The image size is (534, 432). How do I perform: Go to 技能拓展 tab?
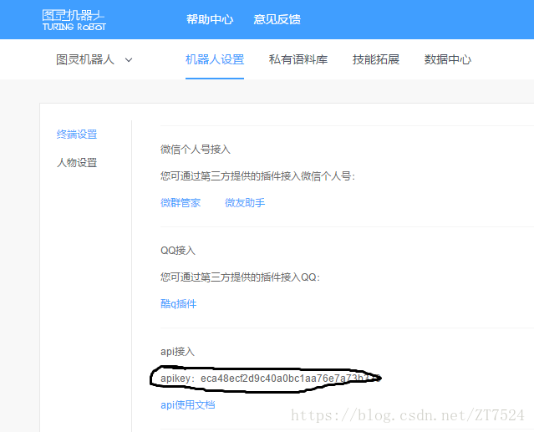376,59
